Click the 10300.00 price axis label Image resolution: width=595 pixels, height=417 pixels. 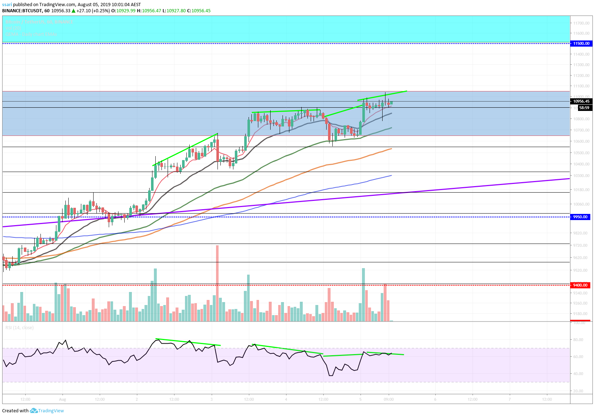coord(581,176)
